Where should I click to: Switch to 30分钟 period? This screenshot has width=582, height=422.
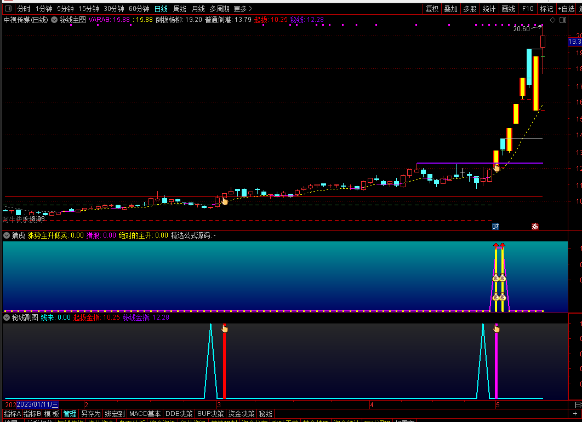pyautogui.click(x=114, y=9)
